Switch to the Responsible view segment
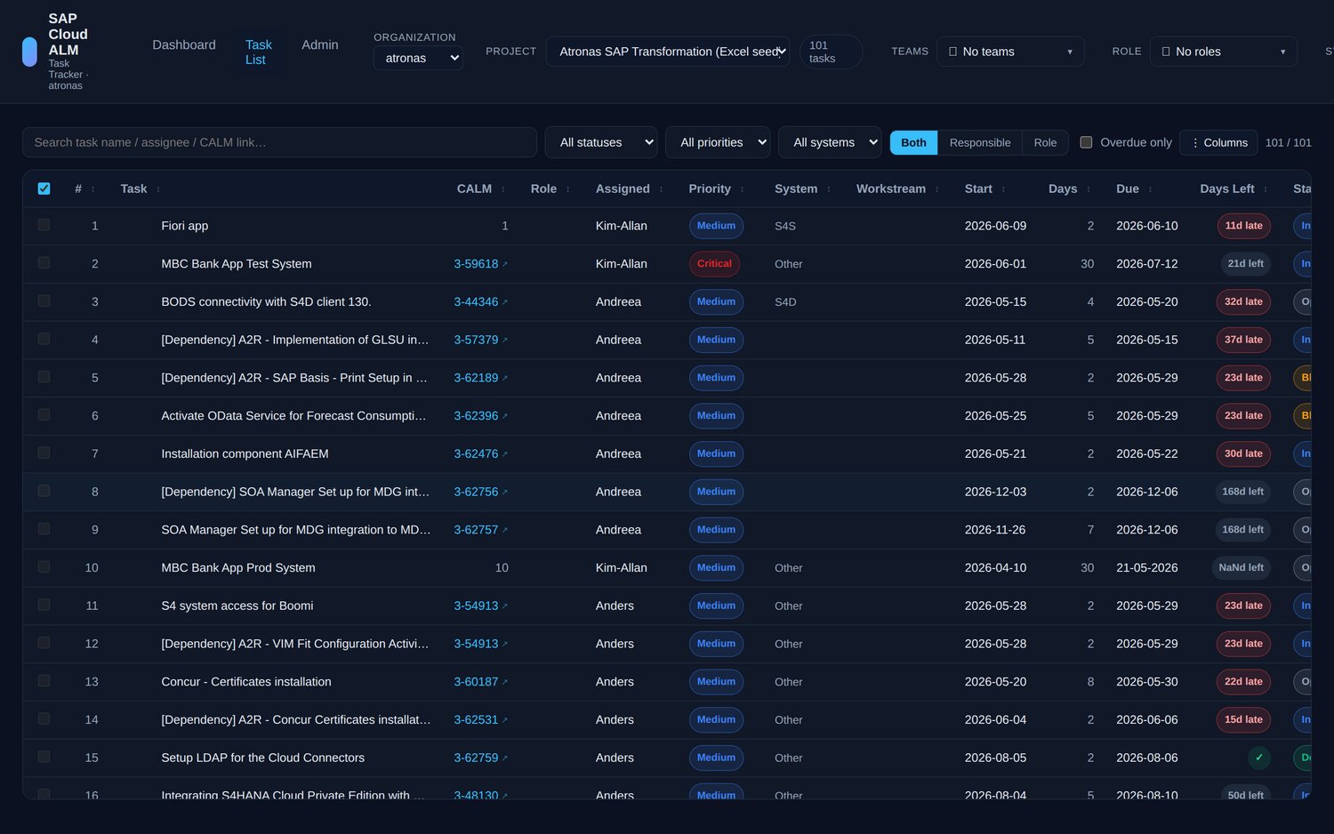Screen dimensions: 1334x834 (980, 142)
